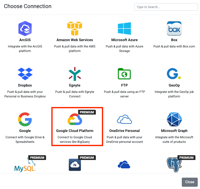
Task: Pick the Microsoft Azure Windows logo icon
Action: pos(124,29)
